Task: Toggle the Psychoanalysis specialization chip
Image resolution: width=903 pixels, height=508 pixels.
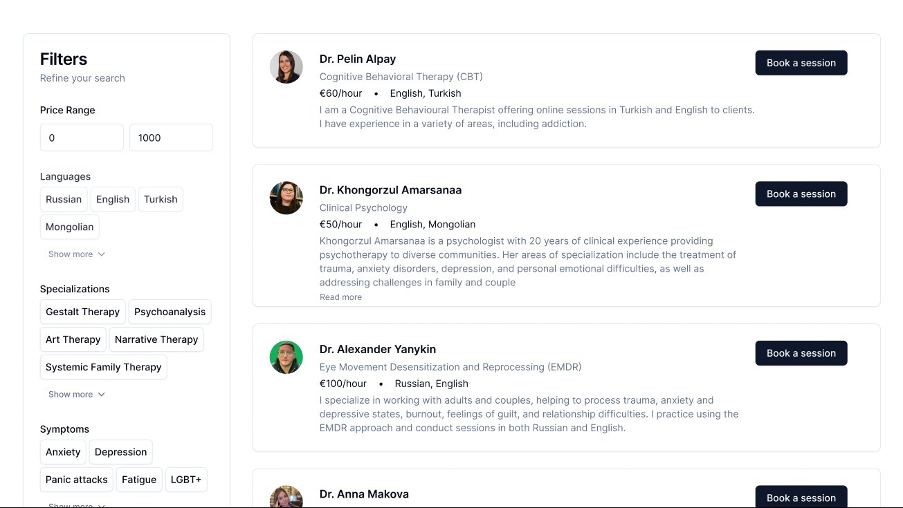Action: [x=170, y=312]
